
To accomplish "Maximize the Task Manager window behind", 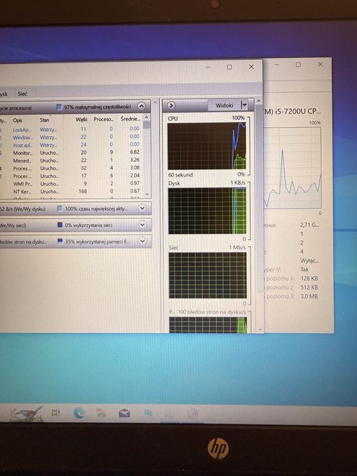I will [299, 65].
